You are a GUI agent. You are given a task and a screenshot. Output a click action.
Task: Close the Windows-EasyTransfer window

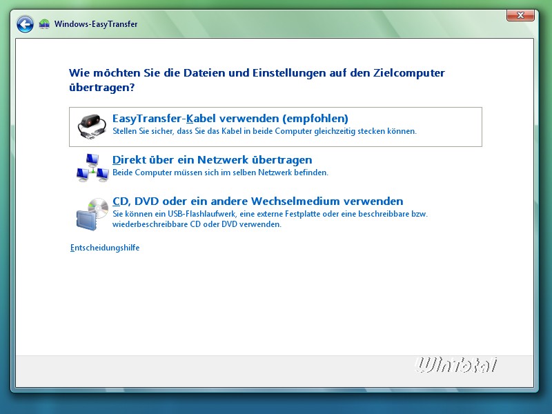(520, 15)
